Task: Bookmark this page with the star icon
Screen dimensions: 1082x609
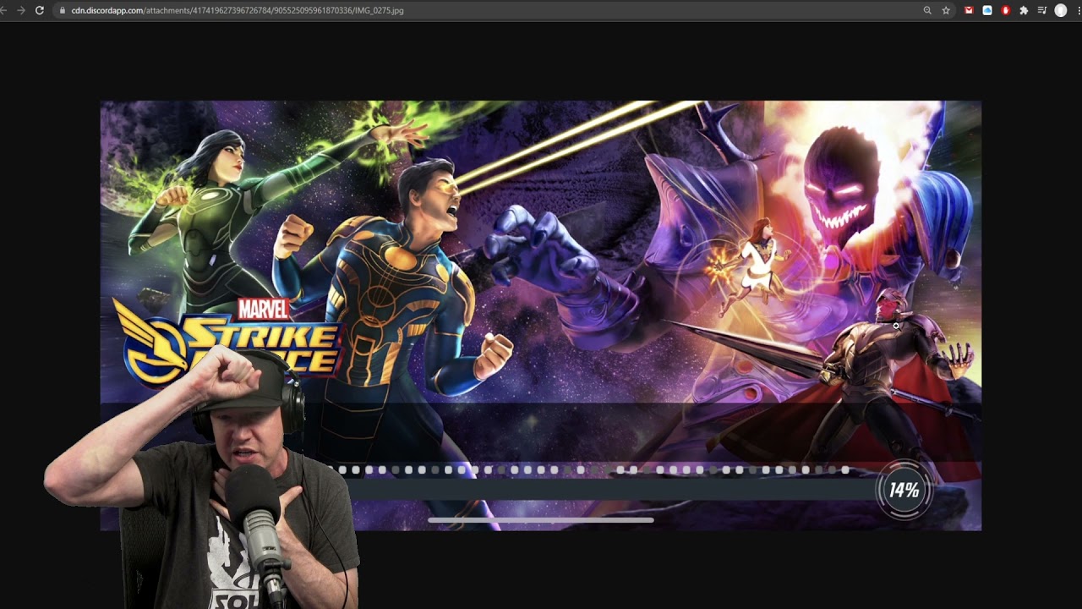Action: [x=946, y=10]
